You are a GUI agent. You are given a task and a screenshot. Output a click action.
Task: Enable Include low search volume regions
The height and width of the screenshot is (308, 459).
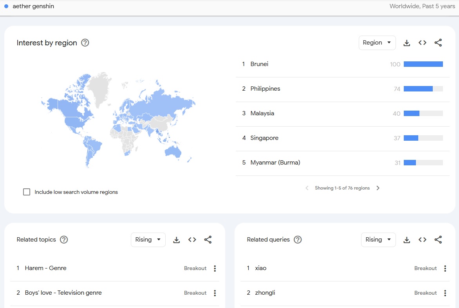pyautogui.click(x=27, y=192)
